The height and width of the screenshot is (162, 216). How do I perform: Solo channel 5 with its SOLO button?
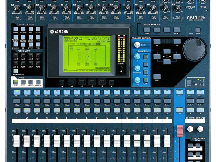pyautogui.click(x=57, y=101)
